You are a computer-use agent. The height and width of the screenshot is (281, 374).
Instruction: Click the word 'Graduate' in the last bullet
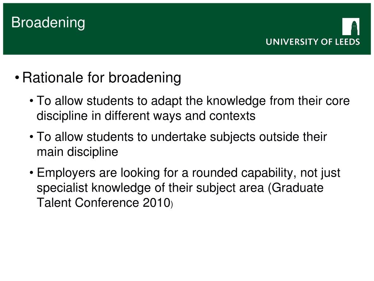297,188
